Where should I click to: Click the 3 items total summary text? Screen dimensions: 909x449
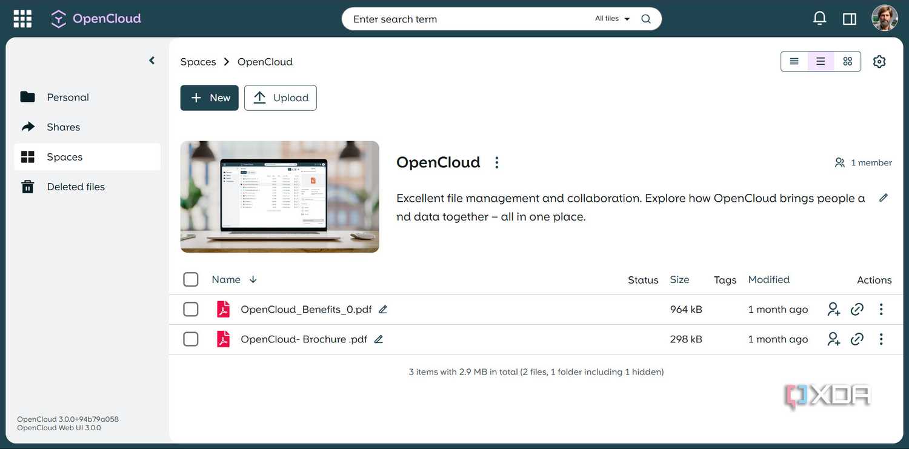tap(536, 372)
